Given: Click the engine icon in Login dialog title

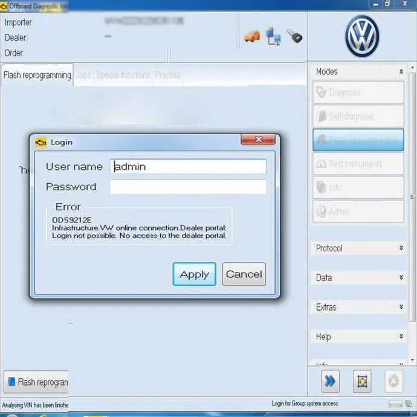Looking at the screenshot, I should [40, 142].
